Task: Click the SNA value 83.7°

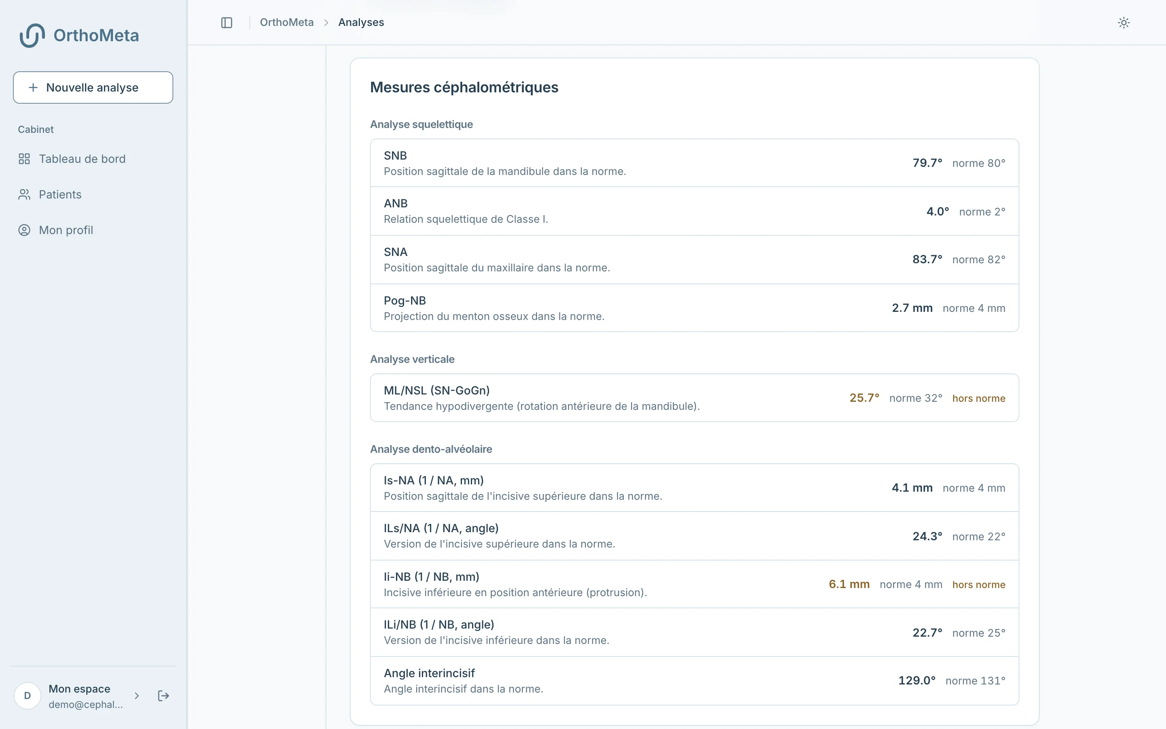Action: [x=927, y=259]
